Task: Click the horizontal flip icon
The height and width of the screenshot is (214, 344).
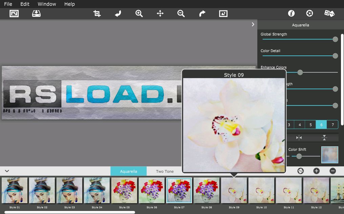Action: [299, 138]
